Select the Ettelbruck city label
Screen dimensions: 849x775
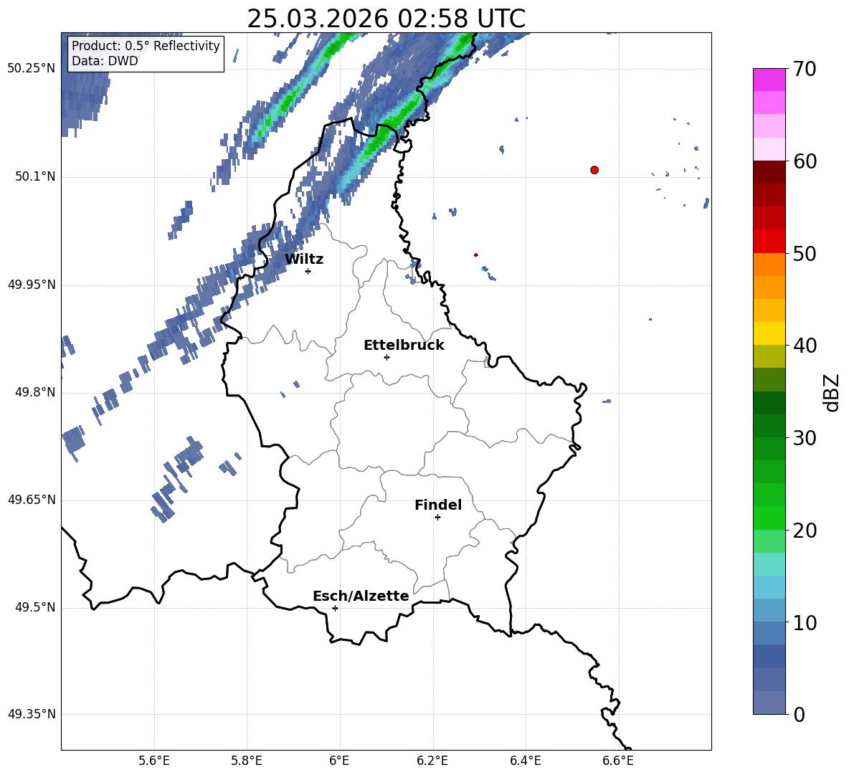pos(404,346)
